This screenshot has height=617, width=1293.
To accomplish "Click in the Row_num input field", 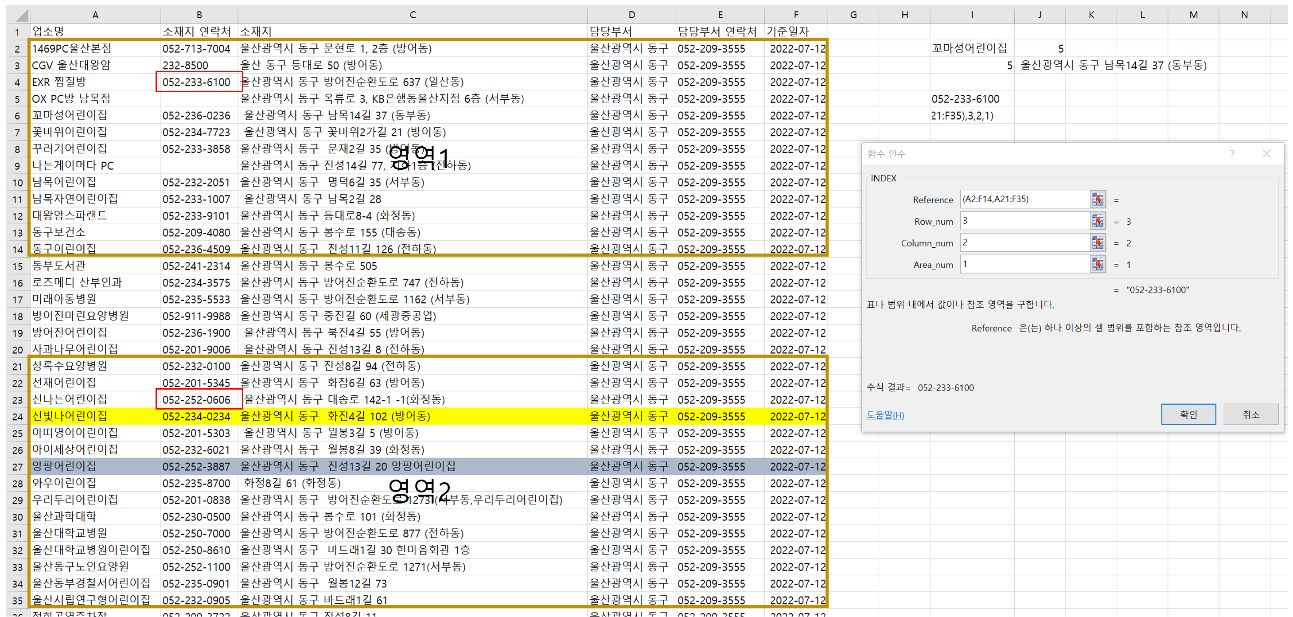I will pos(1024,221).
